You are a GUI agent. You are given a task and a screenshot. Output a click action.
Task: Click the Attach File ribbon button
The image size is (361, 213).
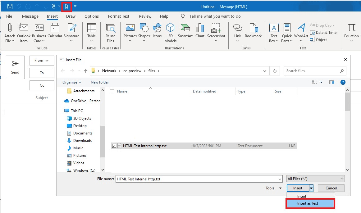[9, 33]
